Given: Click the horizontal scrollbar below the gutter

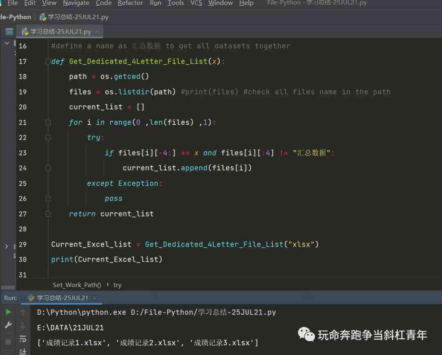Looking at the screenshot, I should (8, 287).
